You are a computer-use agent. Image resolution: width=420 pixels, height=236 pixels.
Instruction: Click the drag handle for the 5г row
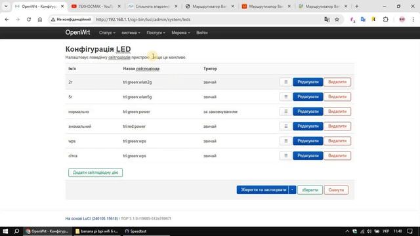coord(286,96)
